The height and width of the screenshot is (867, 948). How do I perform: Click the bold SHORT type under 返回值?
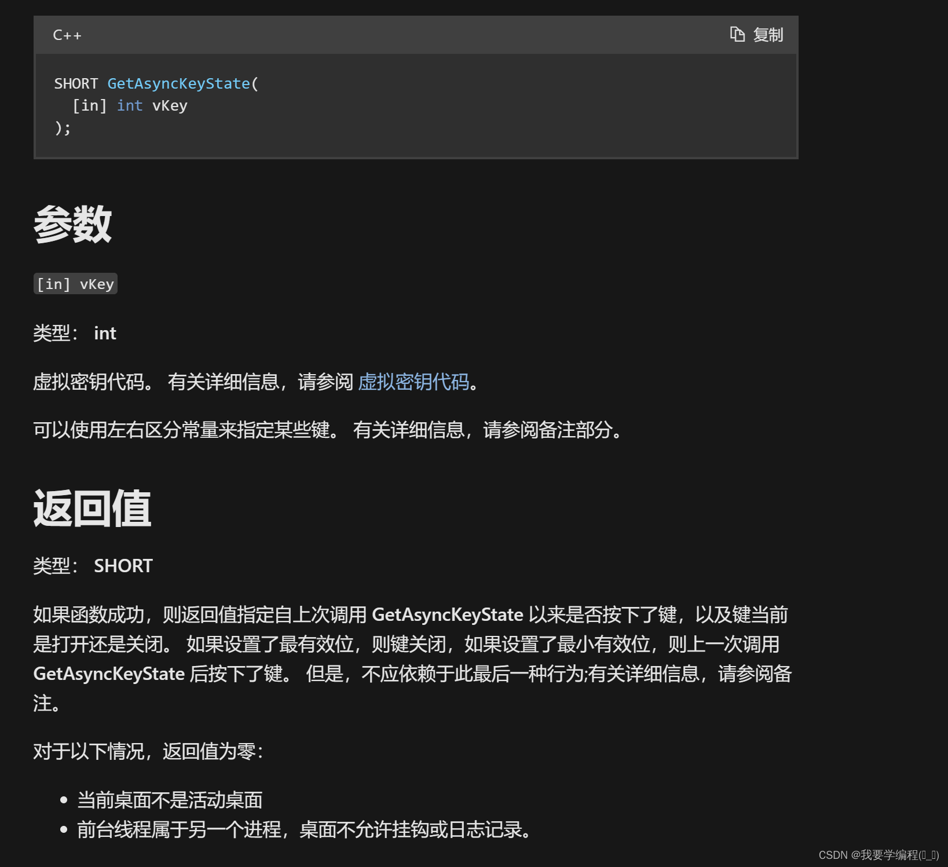(x=123, y=565)
